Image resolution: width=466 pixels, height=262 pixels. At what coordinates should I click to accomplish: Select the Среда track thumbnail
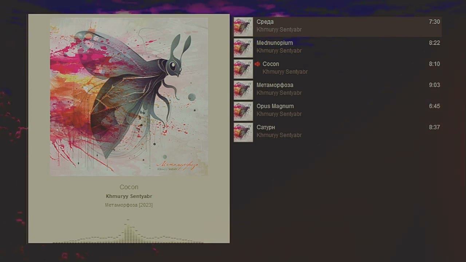click(243, 27)
